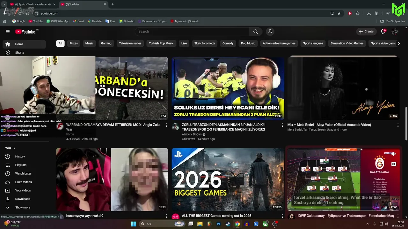Screen dimensions: 408x229
Task: Open the Gmail bookmark
Action: tap(78, 21)
